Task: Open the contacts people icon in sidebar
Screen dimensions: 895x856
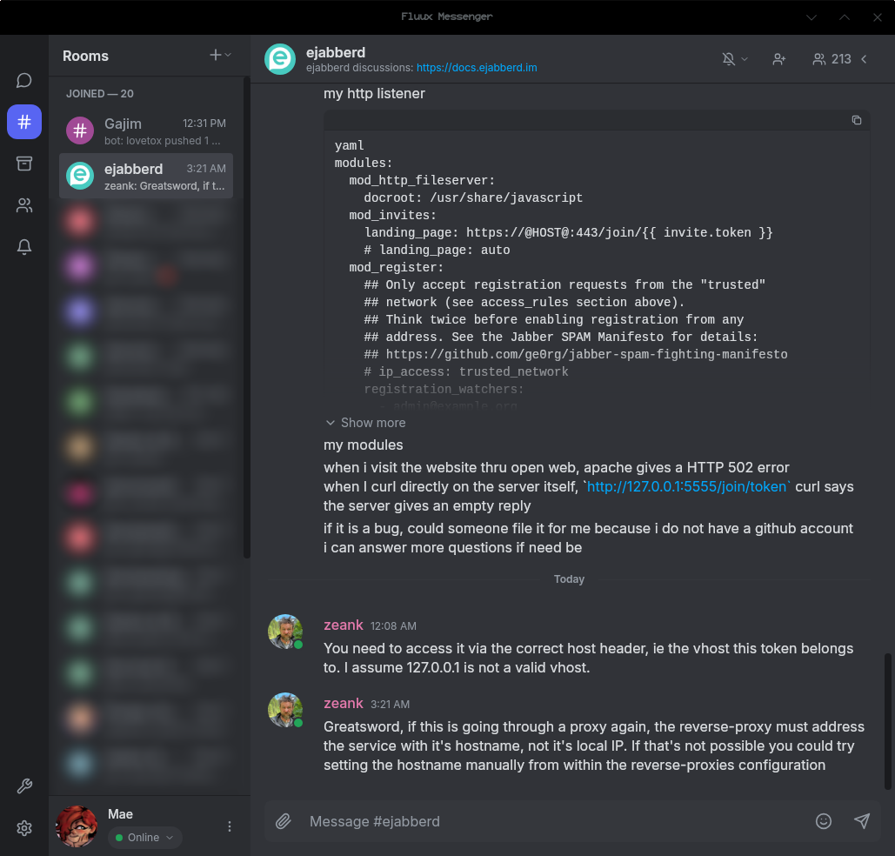Action: [x=23, y=205]
